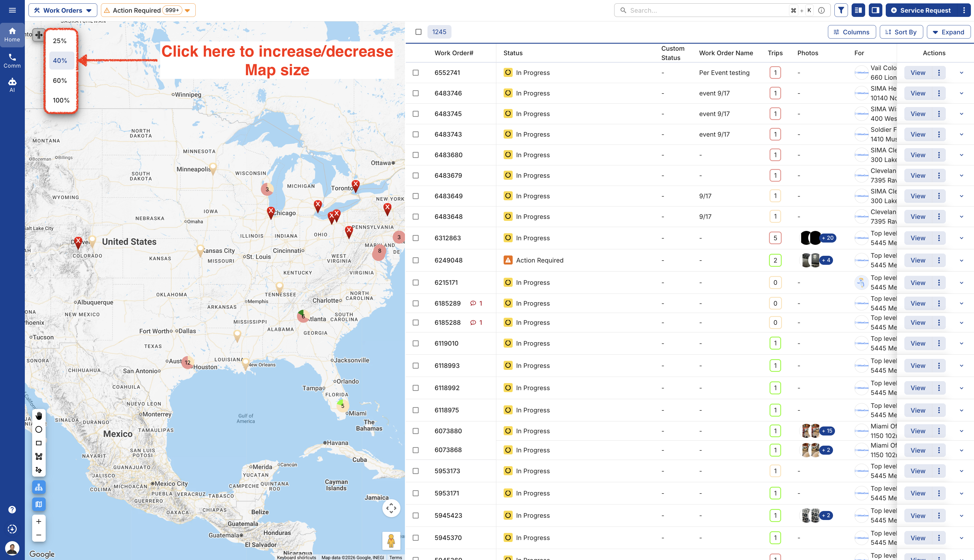Click View for work order 6483743
Image resolution: width=974 pixels, height=560 pixels.
(x=918, y=134)
